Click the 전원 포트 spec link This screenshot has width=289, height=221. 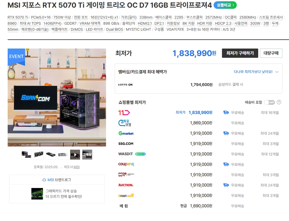point(81,17)
